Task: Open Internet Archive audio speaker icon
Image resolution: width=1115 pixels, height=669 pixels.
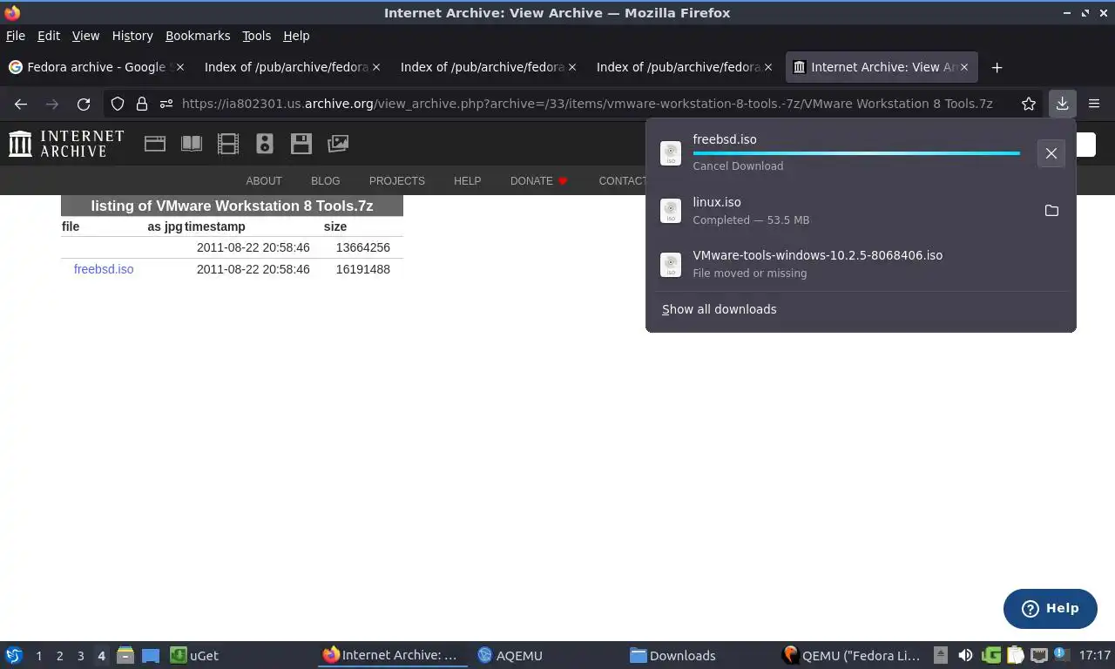Action: click(x=265, y=144)
